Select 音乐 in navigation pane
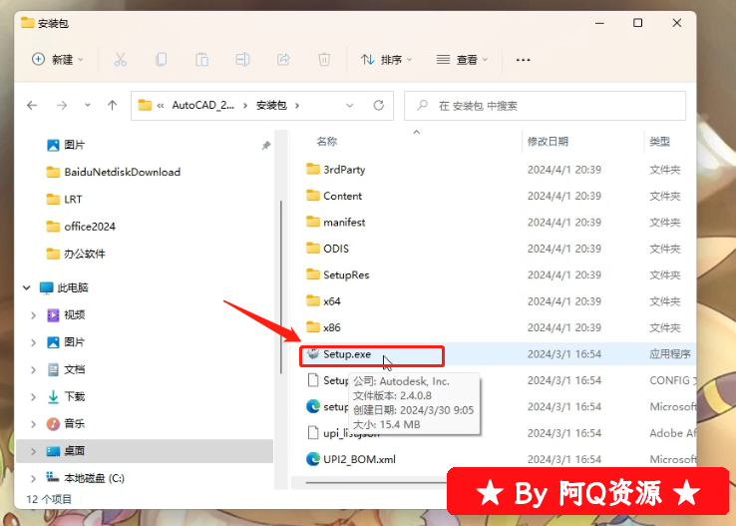Screen dimensions: 736x526 [66, 424]
